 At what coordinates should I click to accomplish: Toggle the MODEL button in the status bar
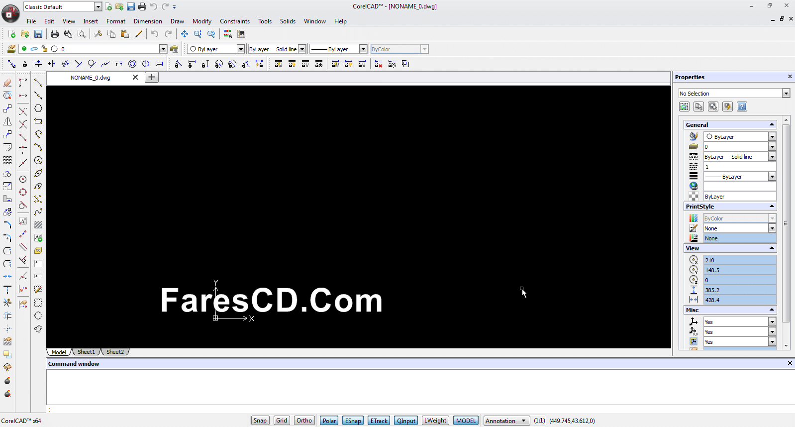click(x=466, y=421)
